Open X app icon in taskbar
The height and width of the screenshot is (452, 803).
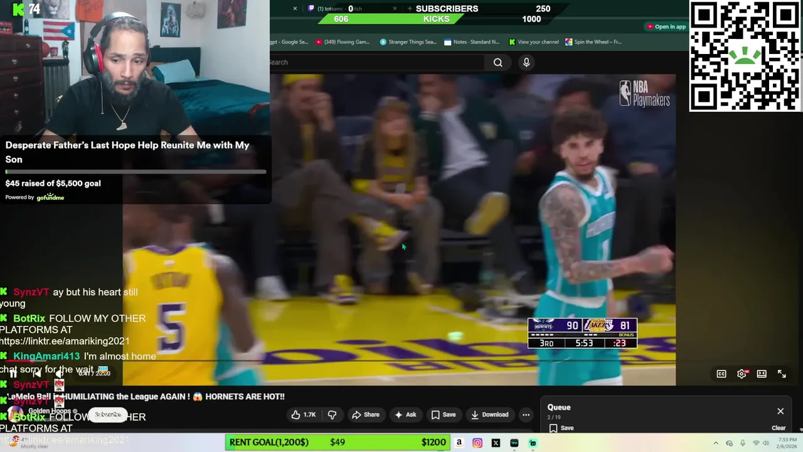pyautogui.click(x=496, y=443)
